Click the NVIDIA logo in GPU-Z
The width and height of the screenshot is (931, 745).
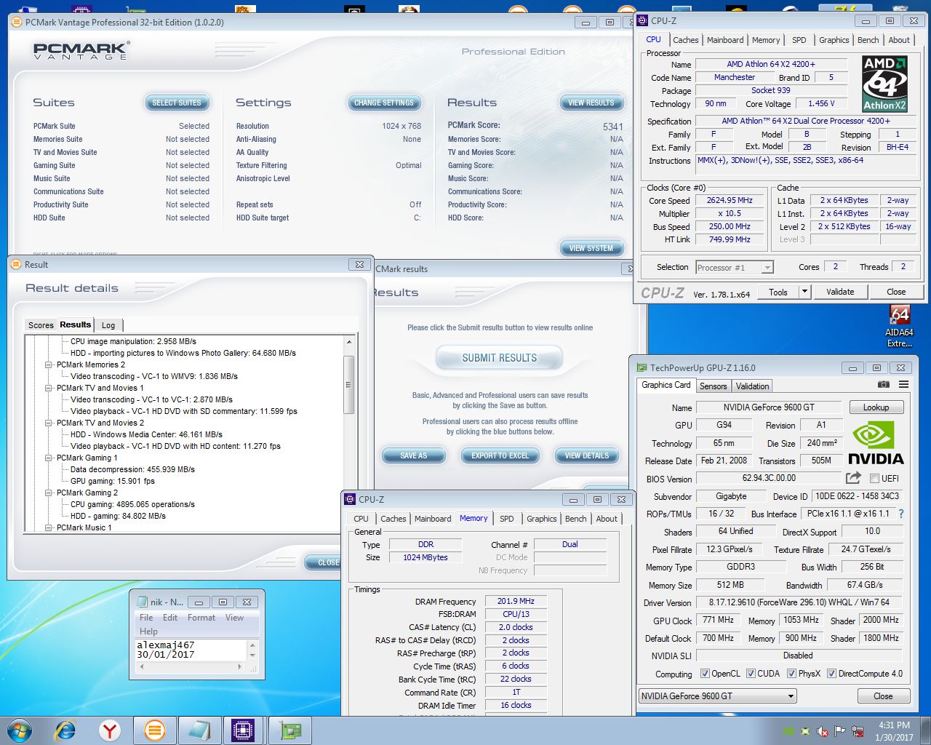coord(876,443)
